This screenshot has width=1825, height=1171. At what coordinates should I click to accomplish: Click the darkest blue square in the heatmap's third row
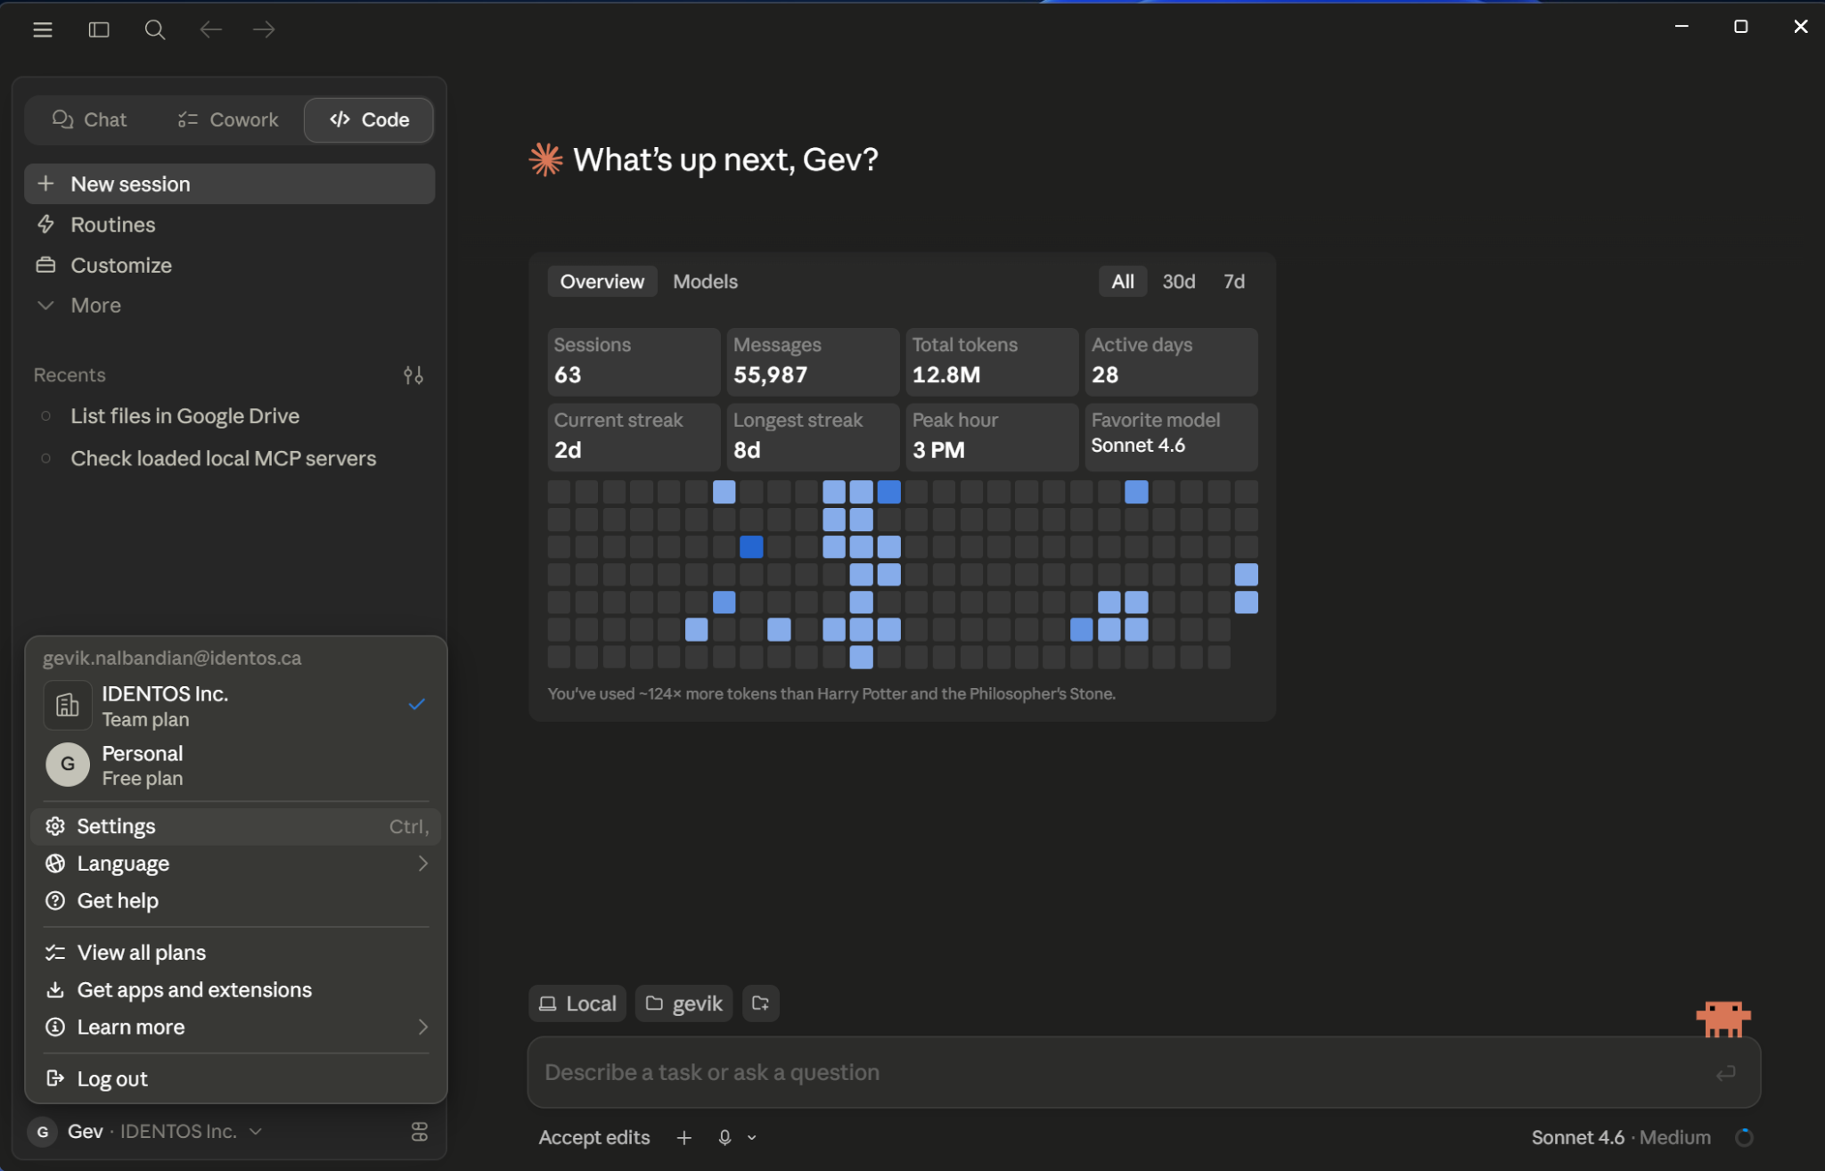tap(751, 547)
